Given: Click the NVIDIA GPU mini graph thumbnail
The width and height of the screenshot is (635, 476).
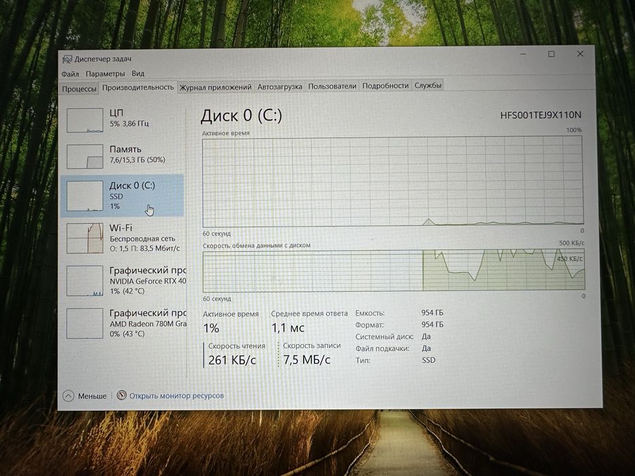Looking at the screenshot, I should point(84,281).
